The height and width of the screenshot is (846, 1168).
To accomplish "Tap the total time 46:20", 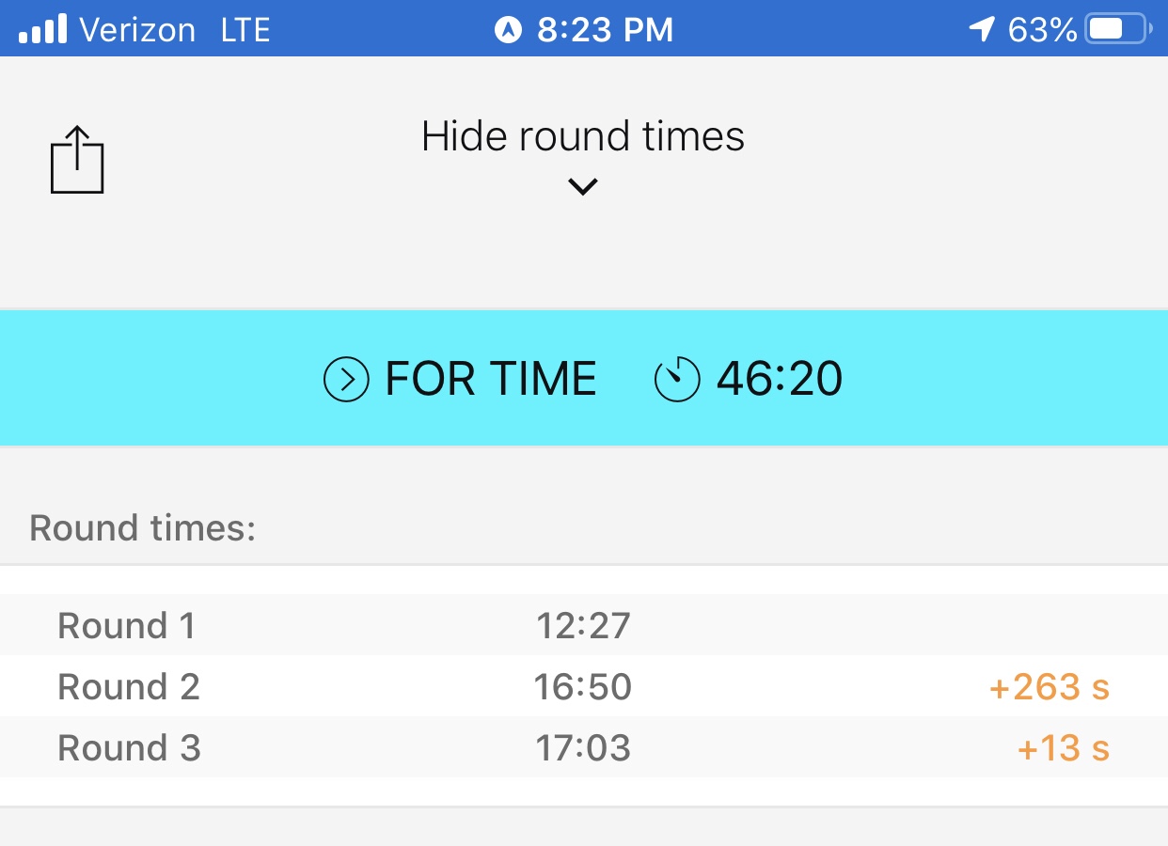I will tap(780, 379).
